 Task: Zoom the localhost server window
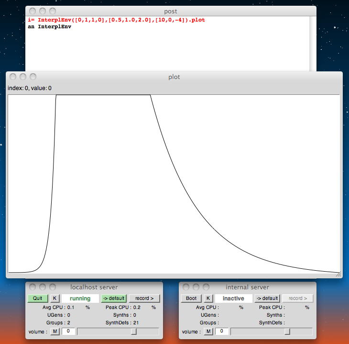click(53, 287)
